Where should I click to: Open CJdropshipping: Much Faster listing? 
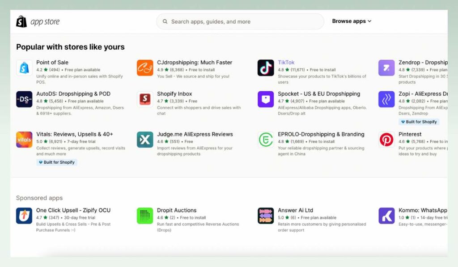coord(195,62)
